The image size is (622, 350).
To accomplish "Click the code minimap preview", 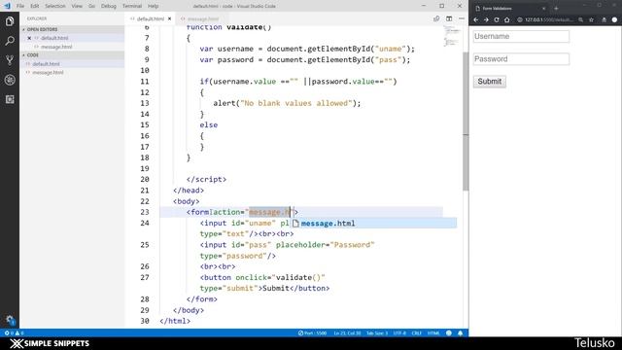I will [452, 36].
